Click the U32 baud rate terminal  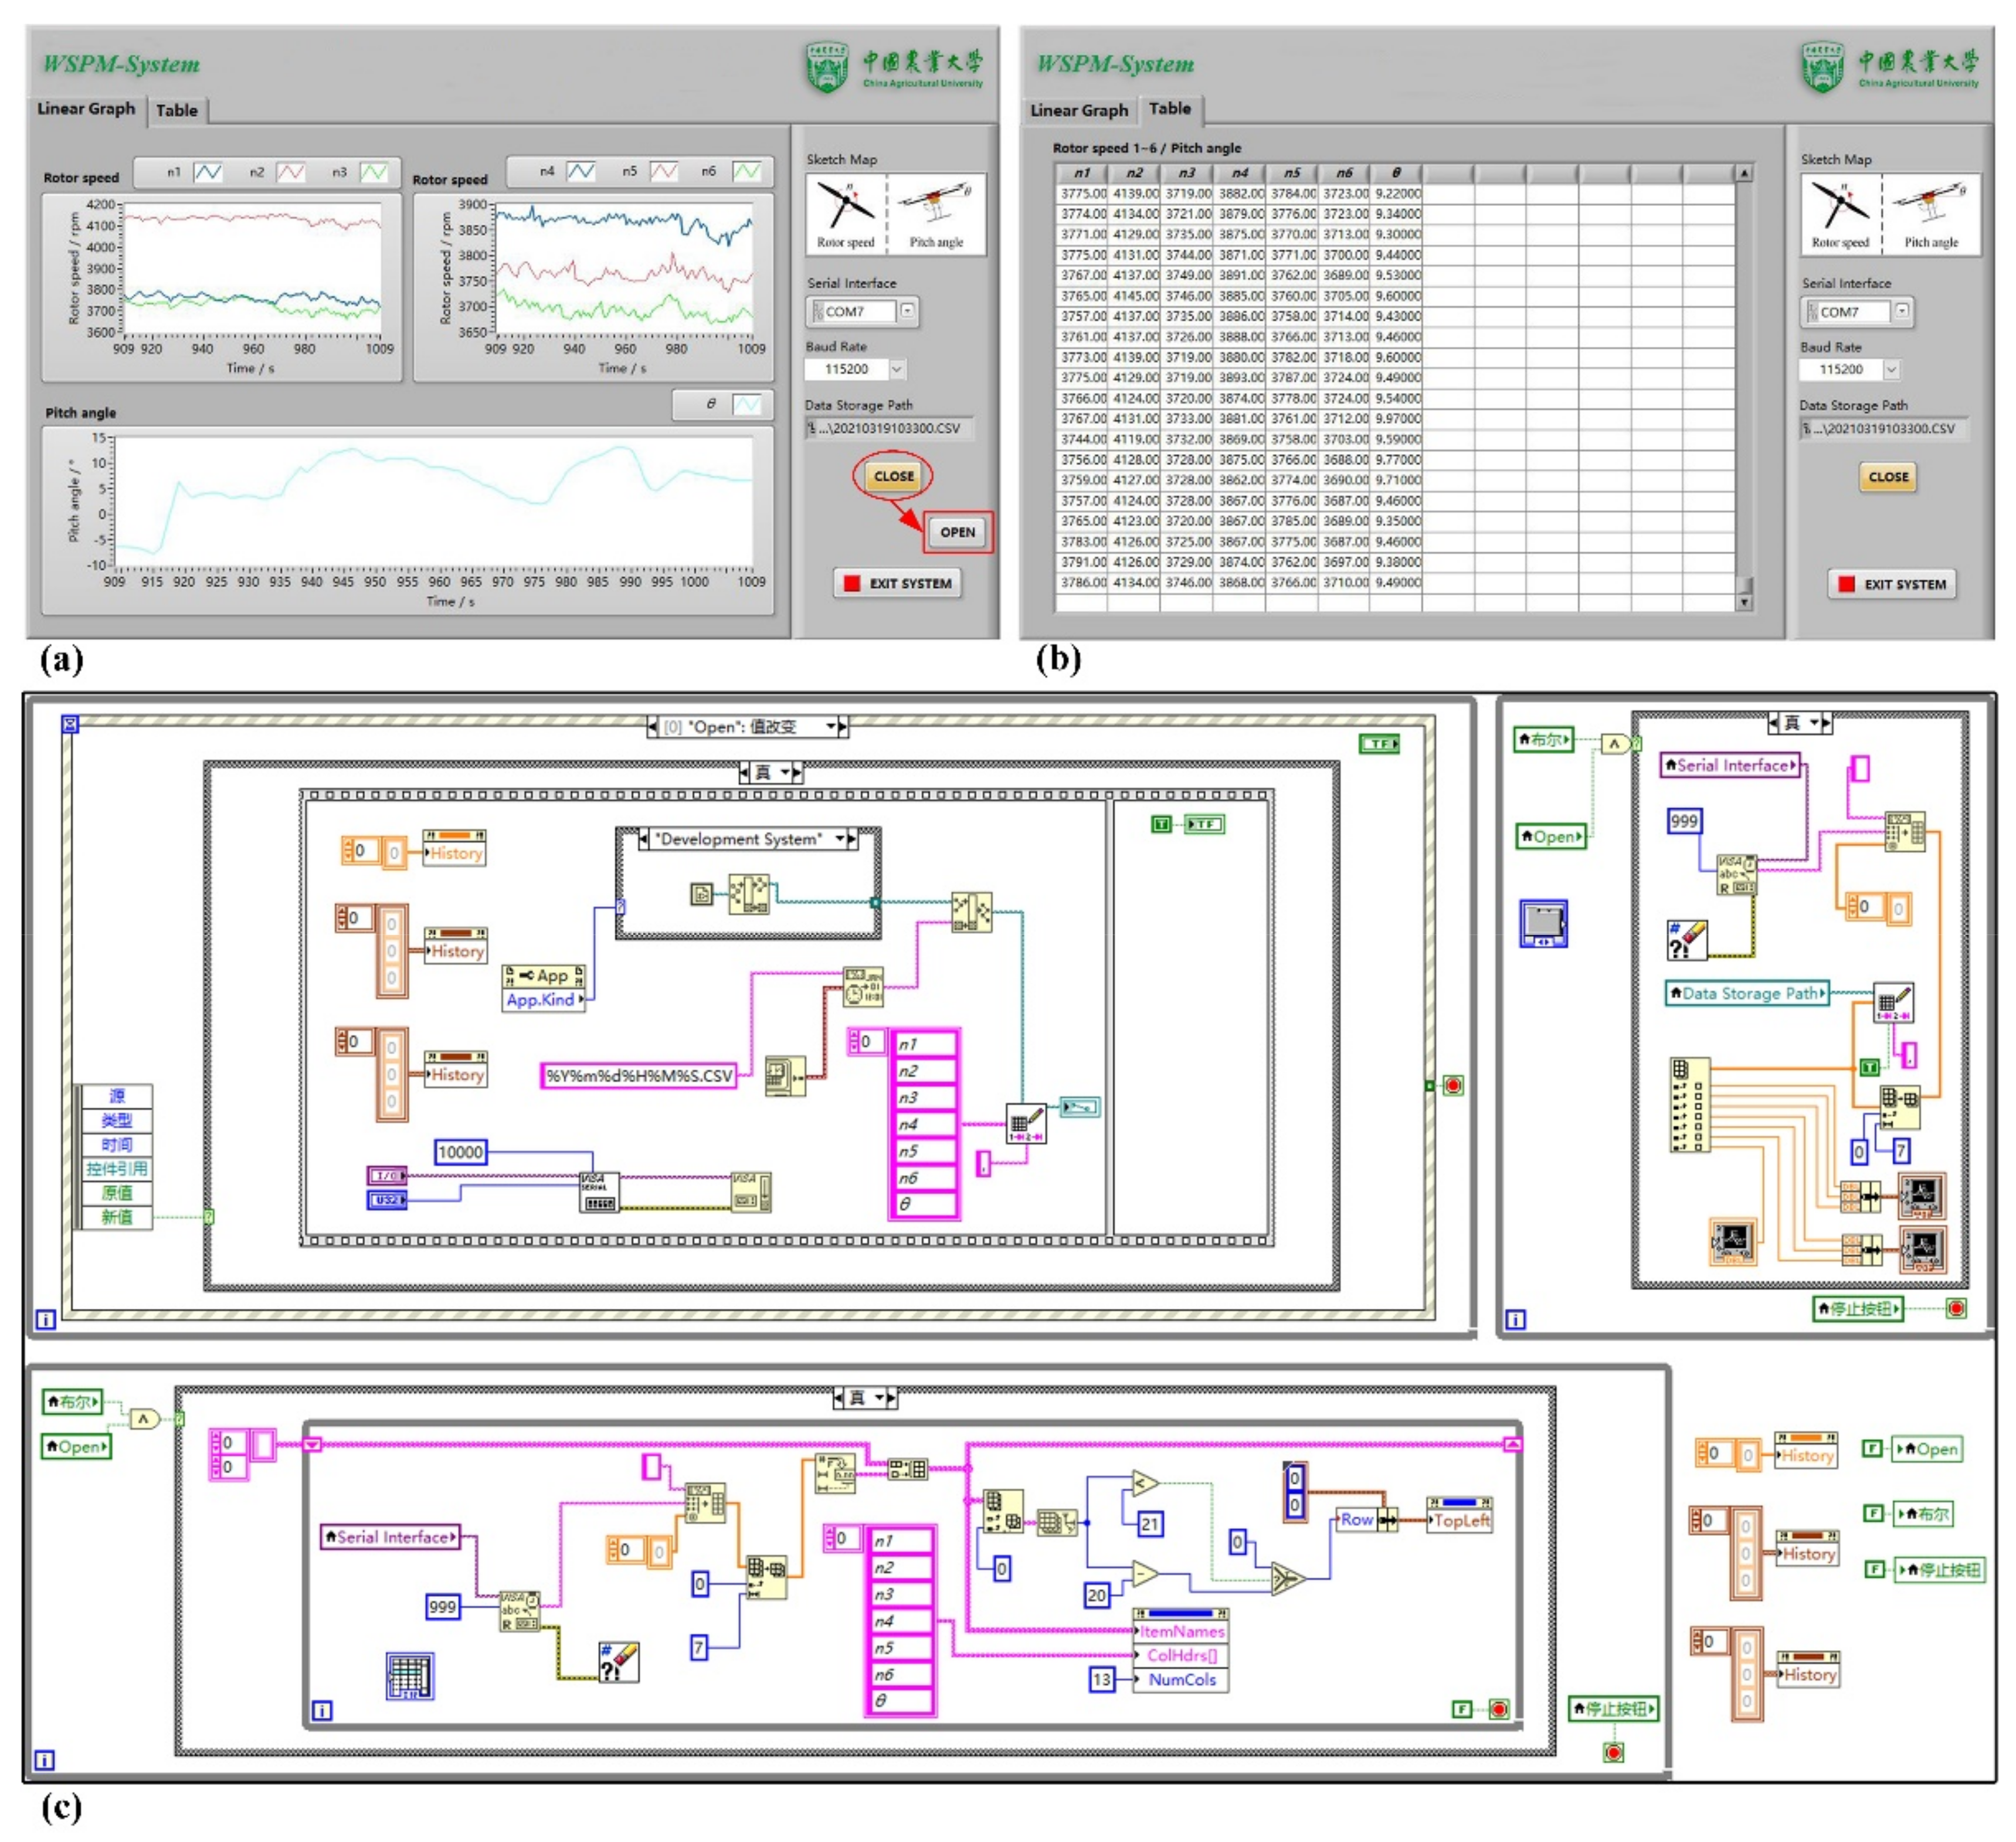click(387, 1200)
